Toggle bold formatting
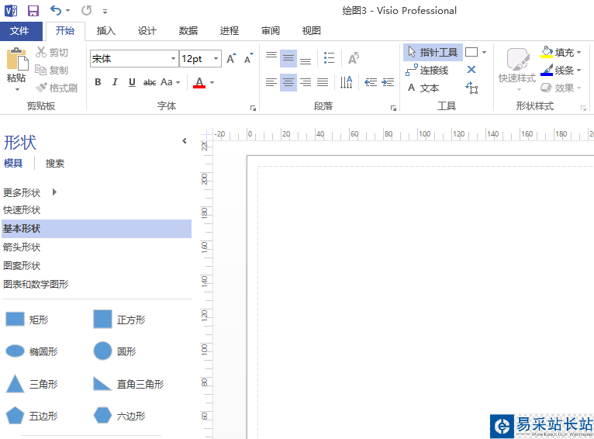Viewport: 594px width, 439px height. [98, 82]
